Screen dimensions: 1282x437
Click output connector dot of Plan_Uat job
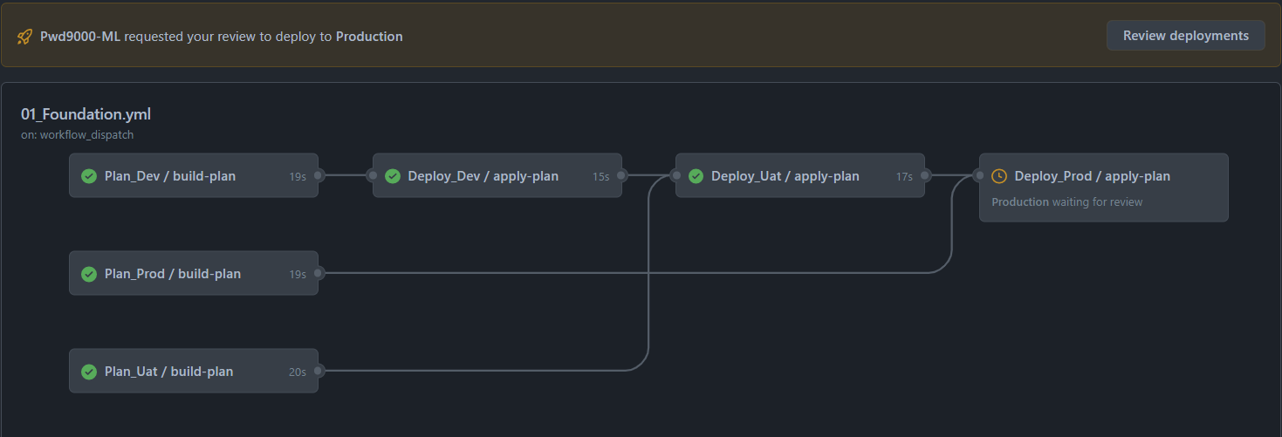(319, 371)
